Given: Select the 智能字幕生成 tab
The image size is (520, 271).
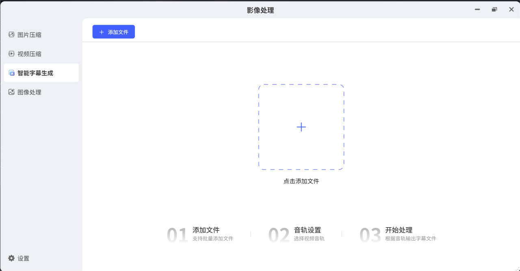Looking at the screenshot, I should (35, 73).
